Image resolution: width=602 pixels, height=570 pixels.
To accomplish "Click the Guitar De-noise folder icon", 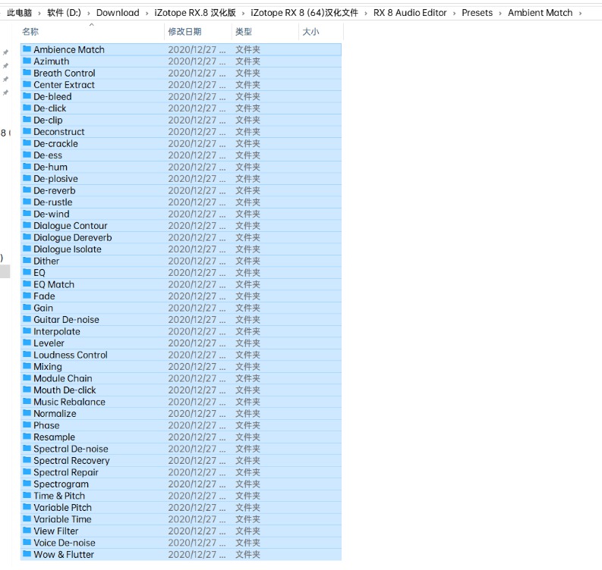I will click(x=27, y=319).
